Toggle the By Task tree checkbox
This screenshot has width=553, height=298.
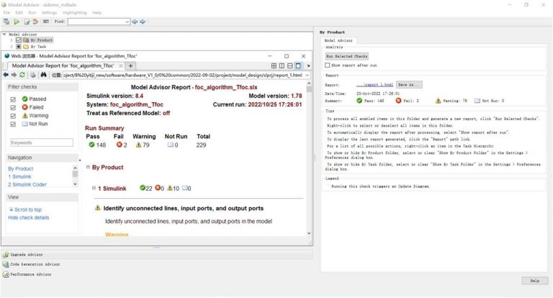click(x=19, y=47)
